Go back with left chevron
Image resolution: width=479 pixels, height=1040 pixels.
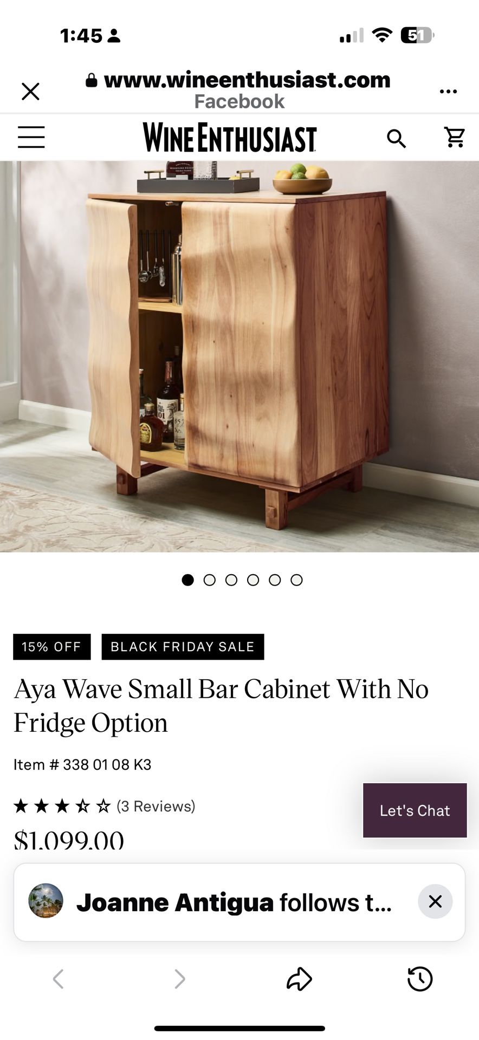(59, 979)
